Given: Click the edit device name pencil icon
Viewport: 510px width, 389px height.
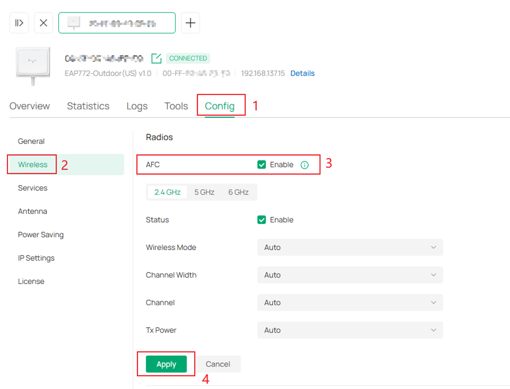Looking at the screenshot, I should click(x=156, y=59).
